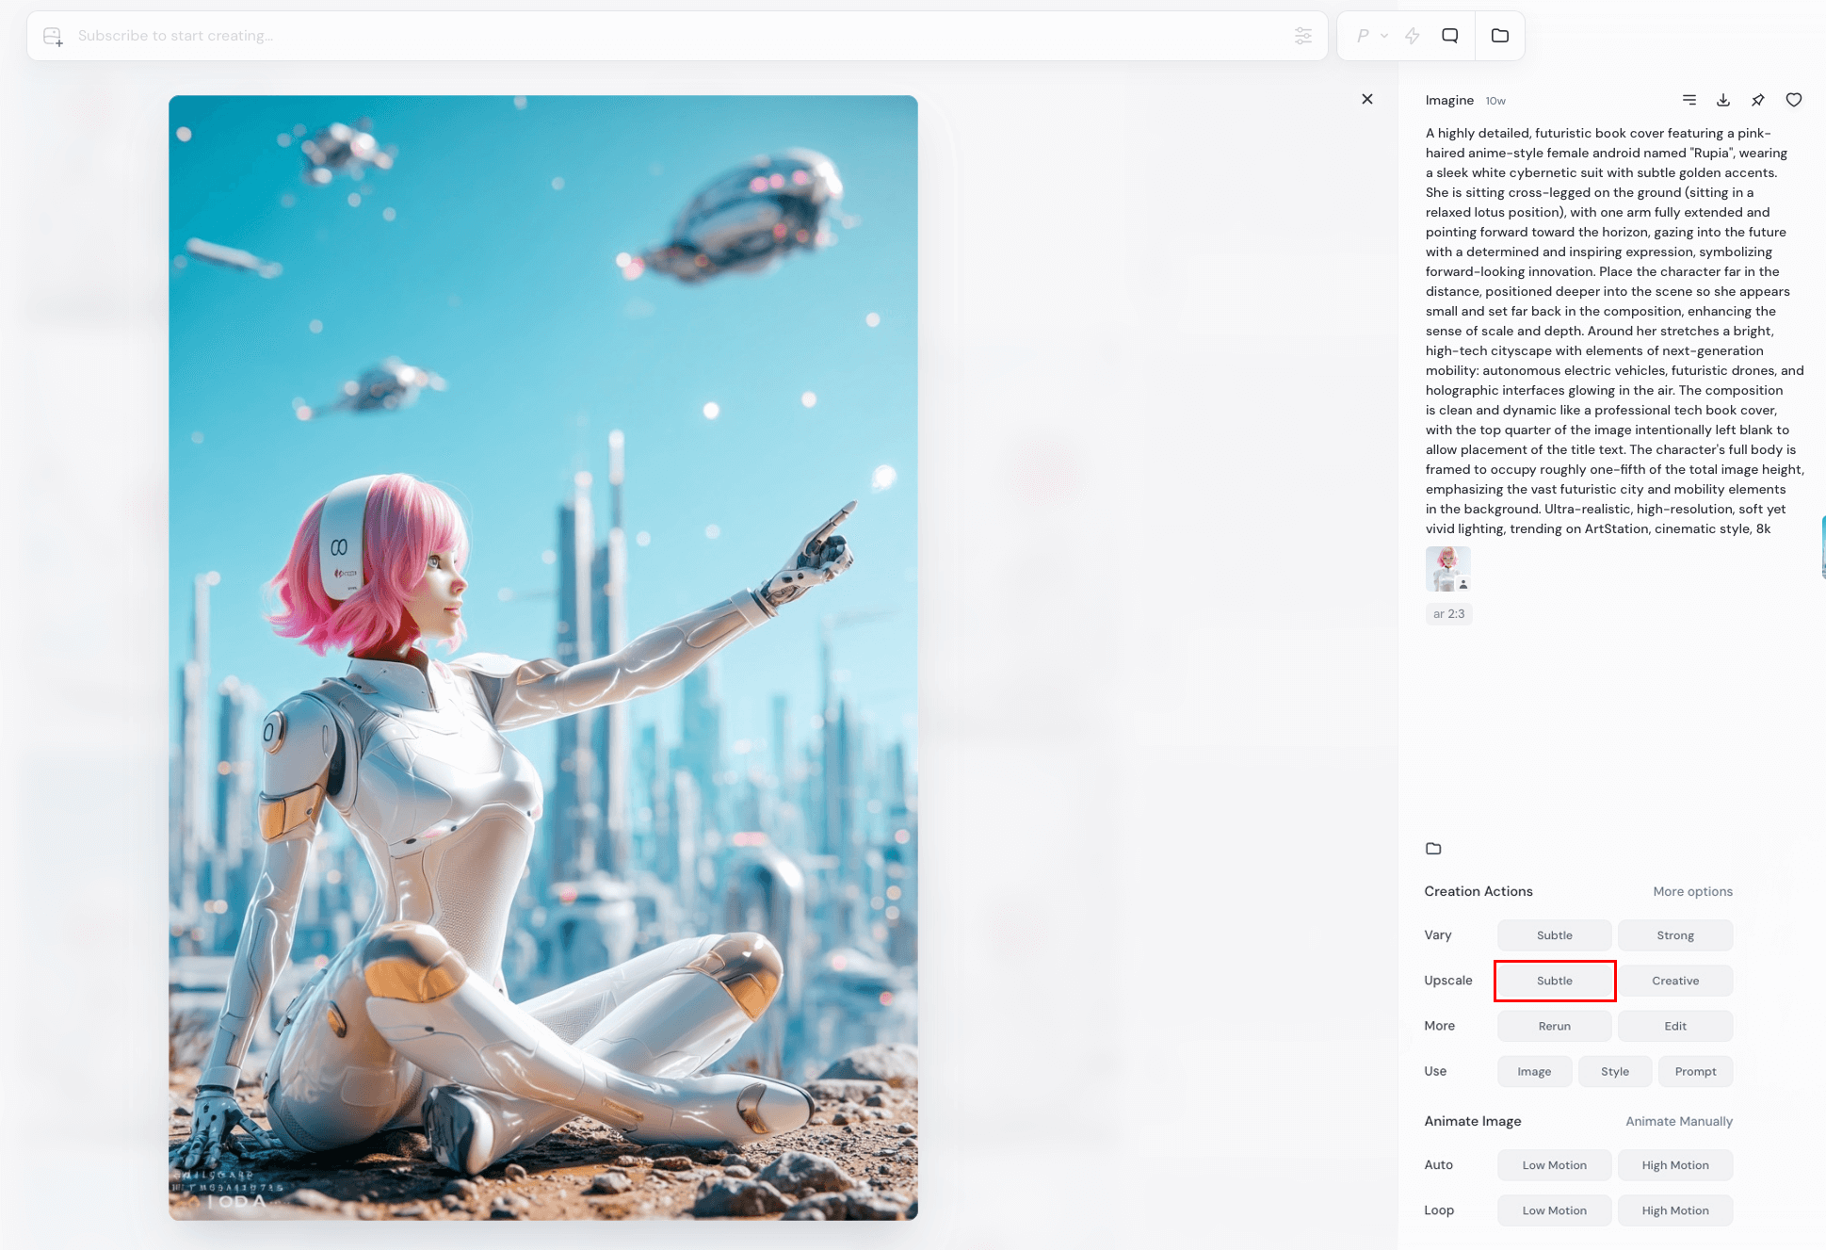Screen dimensions: 1826x1250
Task: Click the image-add icon in prompt bar
Action: [x=54, y=37]
